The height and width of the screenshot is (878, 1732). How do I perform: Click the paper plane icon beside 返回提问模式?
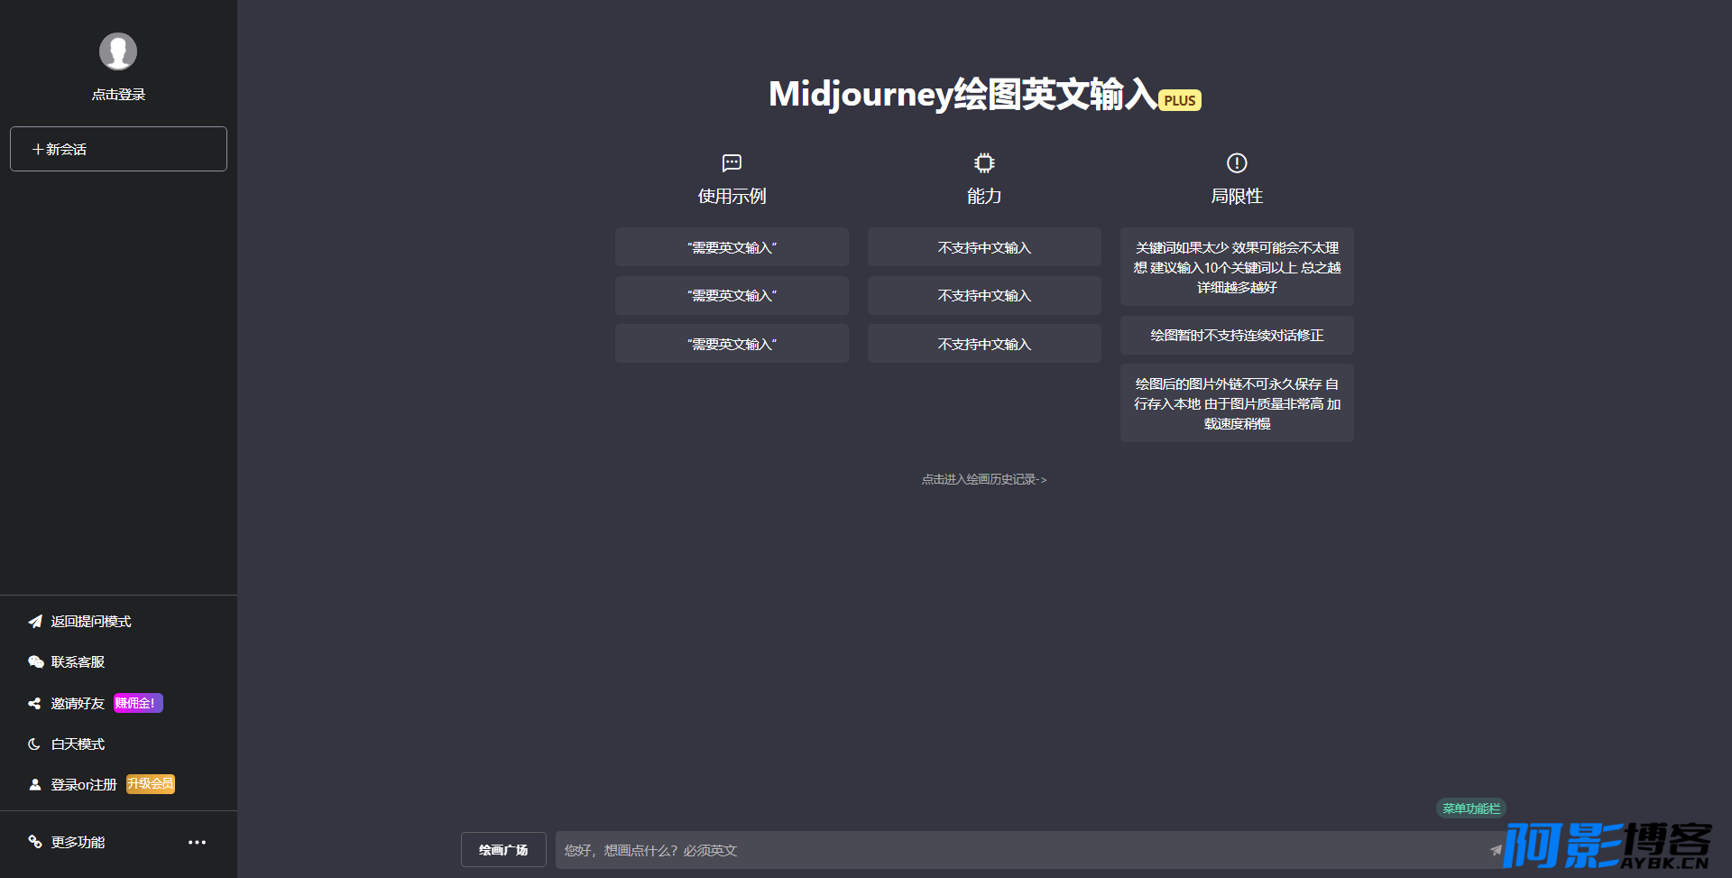point(35,622)
